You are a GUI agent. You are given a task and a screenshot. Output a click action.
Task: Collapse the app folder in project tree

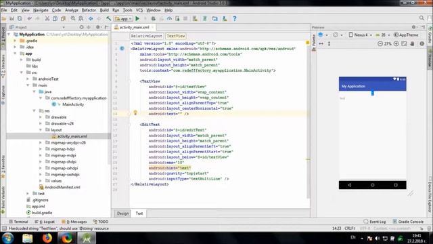tap(15, 54)
